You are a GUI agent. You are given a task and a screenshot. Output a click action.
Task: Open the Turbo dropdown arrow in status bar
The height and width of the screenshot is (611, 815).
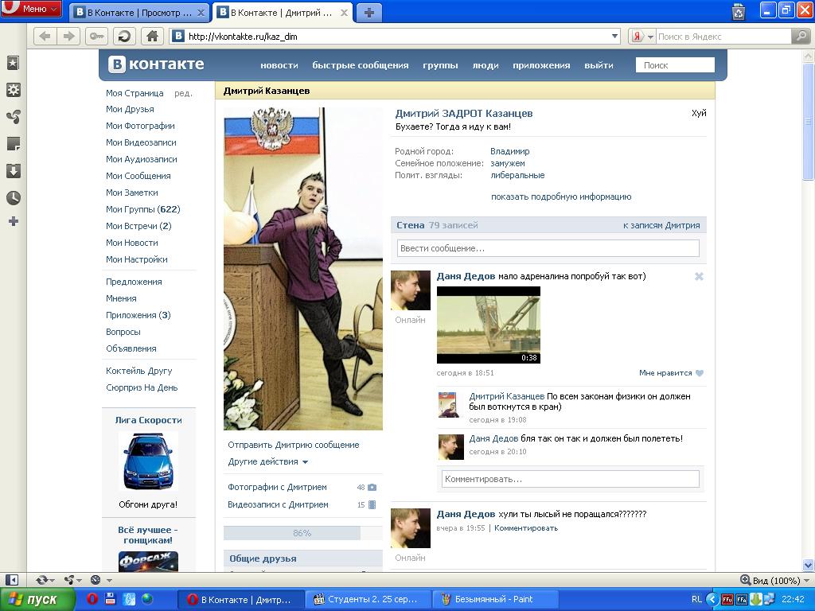pyautogui.click(x=109, y=580)
